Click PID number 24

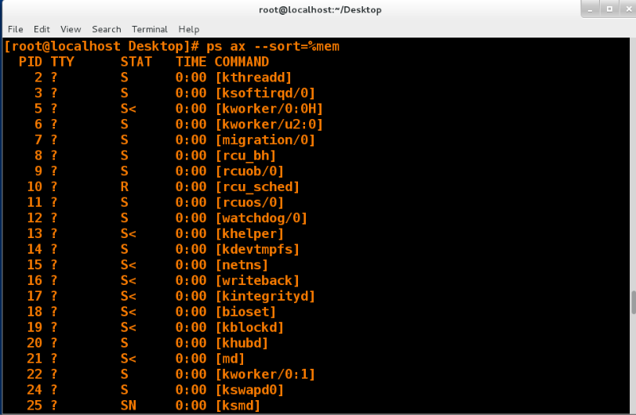tap(35, 390)
